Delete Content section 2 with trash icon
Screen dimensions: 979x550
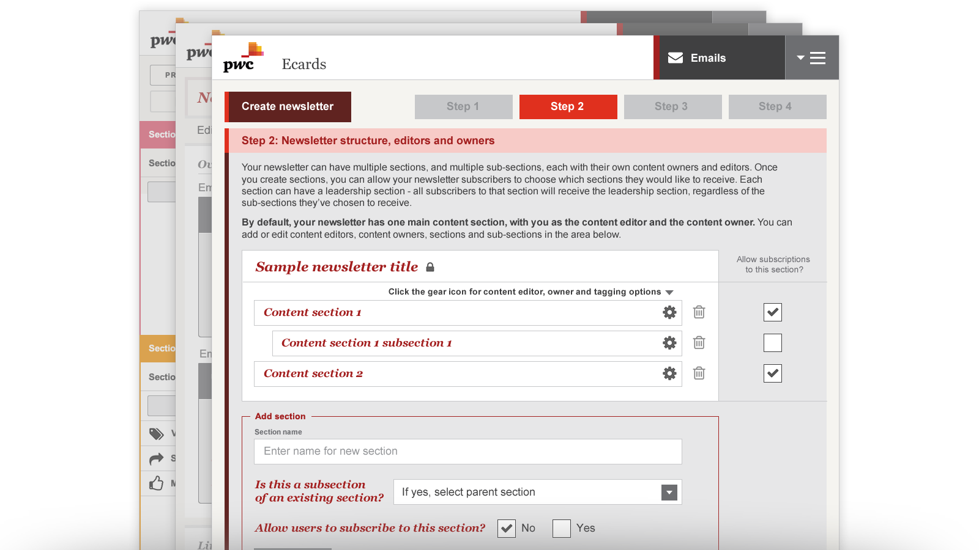(699, 373)
